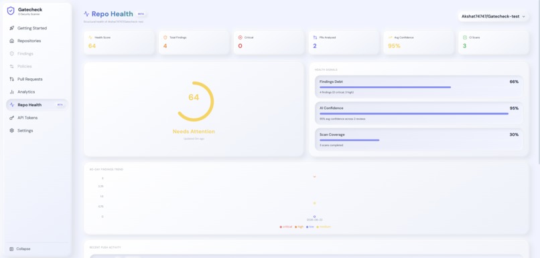Click the Findings Debt progress bar
Viewport: 540px width, 258px height.
(419, 88)
